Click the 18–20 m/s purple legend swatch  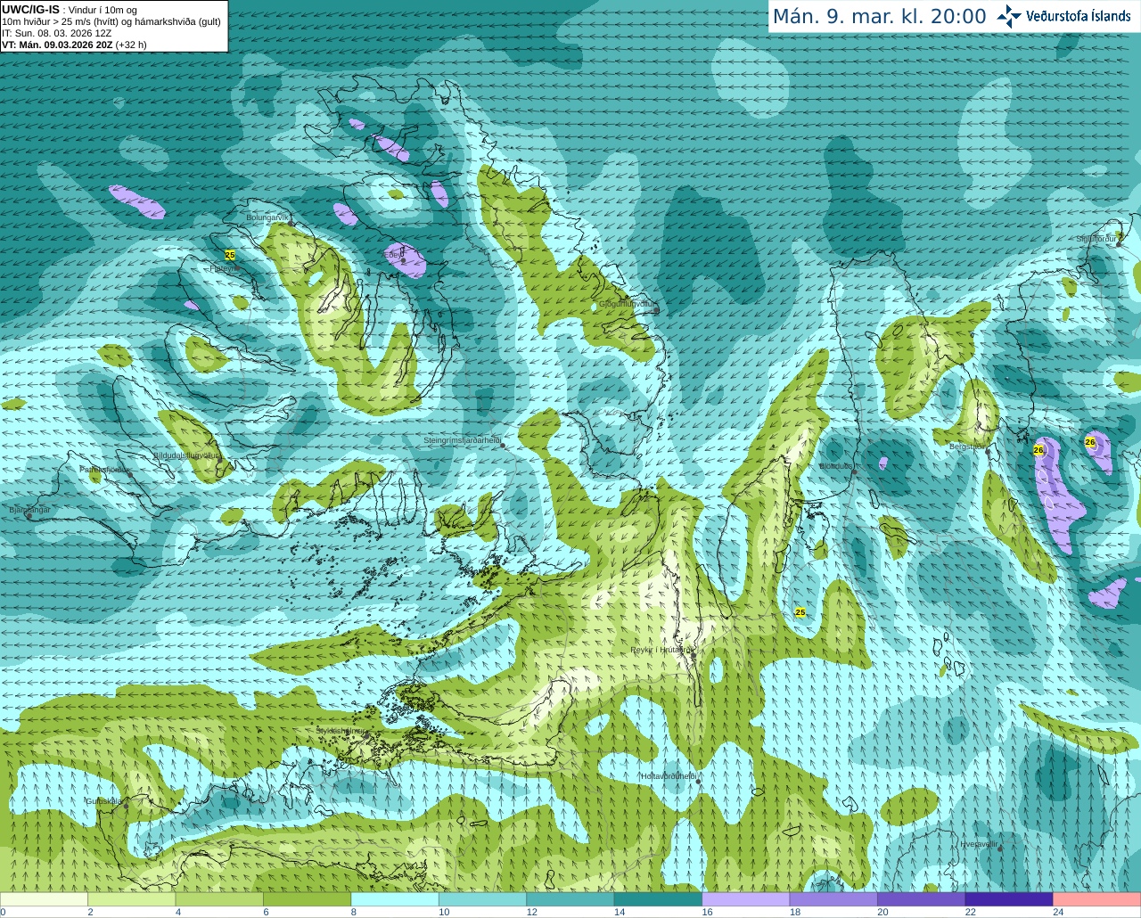[x=833, y=899]
